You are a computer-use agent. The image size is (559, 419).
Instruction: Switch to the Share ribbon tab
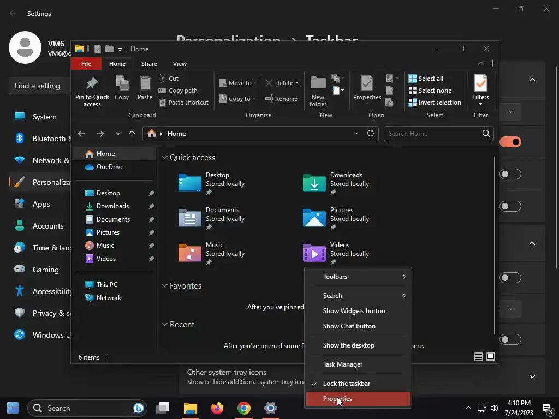click(149, 64)
